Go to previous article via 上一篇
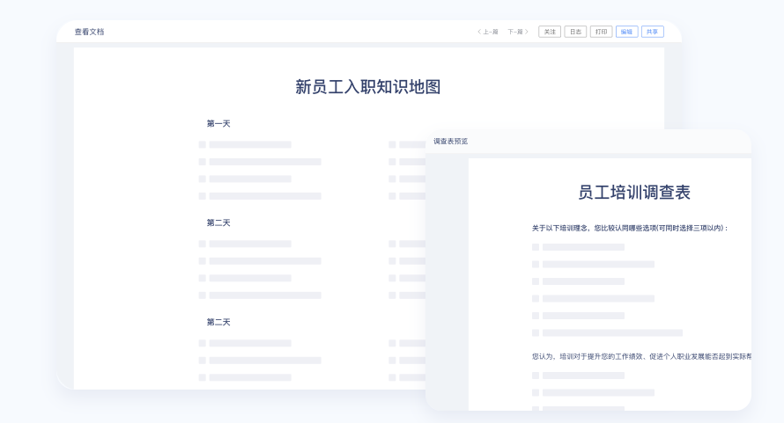 pyautogui.click(x=488, y=32)
